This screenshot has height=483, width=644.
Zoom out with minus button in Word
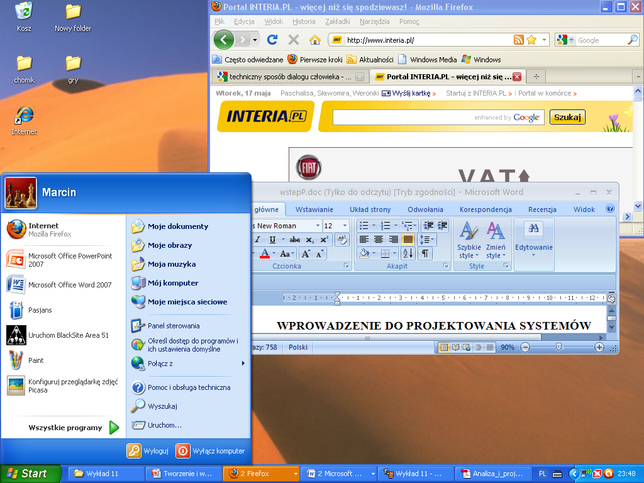525,347
